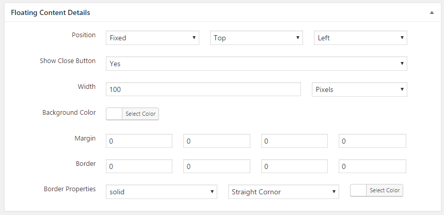444x215 pixels.
Task: Click the first Margin input field
Action: [139, 141]
